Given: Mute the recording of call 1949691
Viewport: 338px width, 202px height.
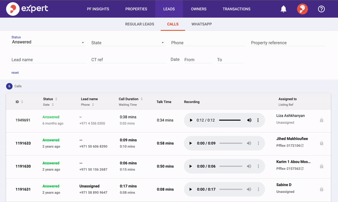Looking at the screenshot, I should (x=249, y=120).
